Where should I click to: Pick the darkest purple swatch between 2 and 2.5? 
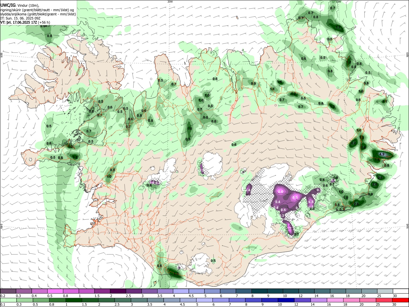(x=118, y=291)
